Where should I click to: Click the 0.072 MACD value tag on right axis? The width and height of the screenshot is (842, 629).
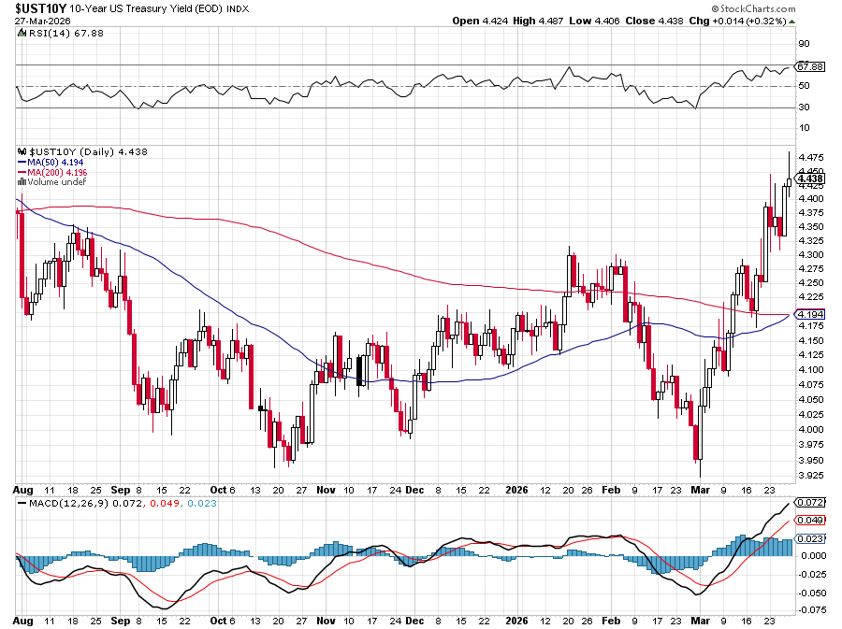[x=809, y=503]
